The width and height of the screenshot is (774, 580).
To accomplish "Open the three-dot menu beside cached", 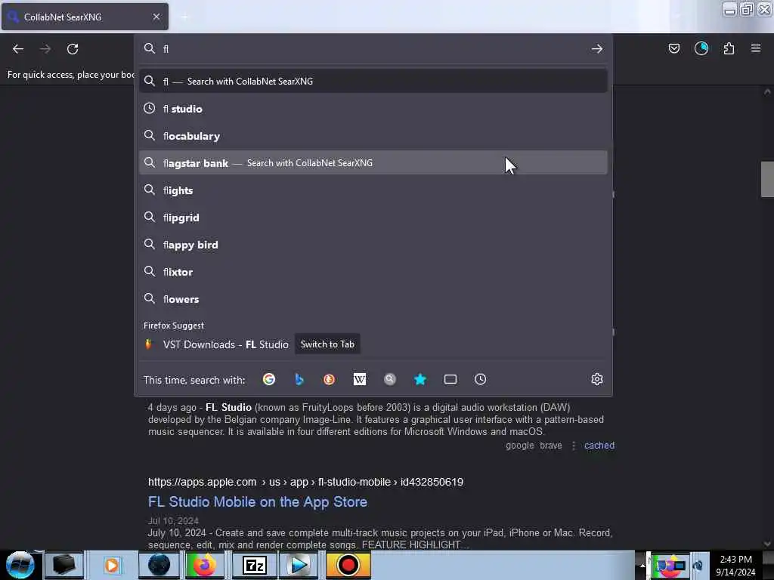I will click(574, 446).
